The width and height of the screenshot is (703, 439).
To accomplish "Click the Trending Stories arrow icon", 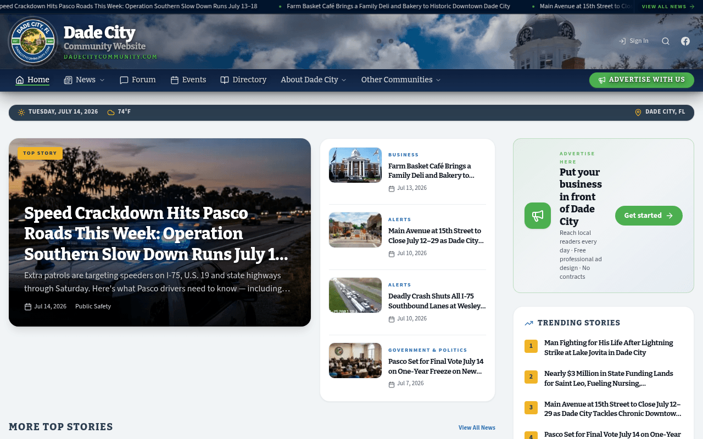I will [529, 323].
